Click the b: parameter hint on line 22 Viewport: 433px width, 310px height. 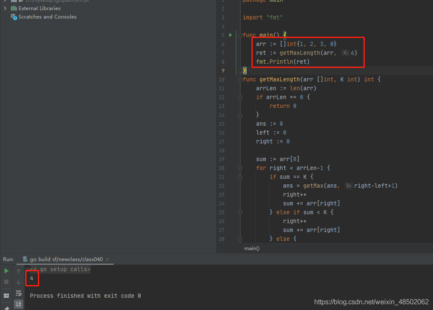[349, 186]
